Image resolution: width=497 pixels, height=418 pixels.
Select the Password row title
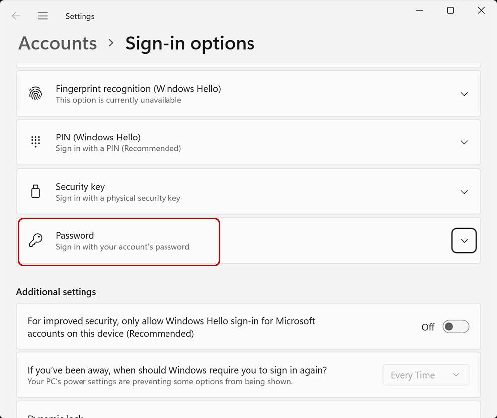tap(75, 236)
